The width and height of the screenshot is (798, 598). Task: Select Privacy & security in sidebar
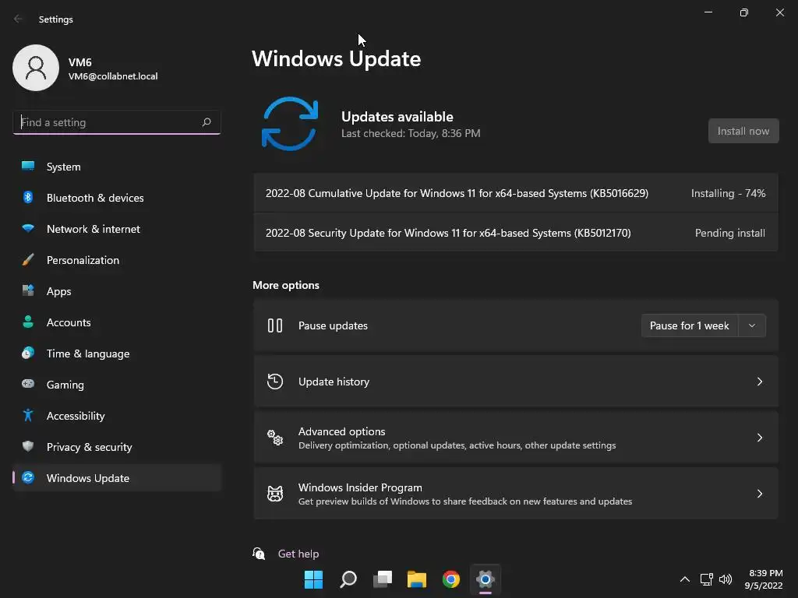point(117,446)
